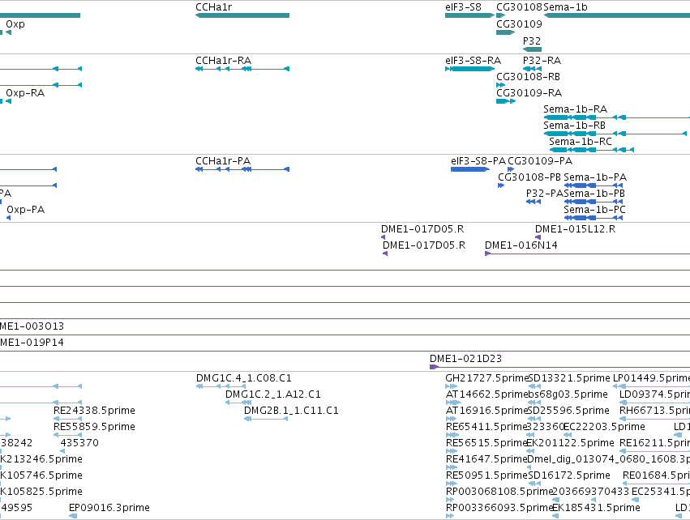This screenshot has height=520, width=690.
Task: Click EST AT16916.5prime
Action: point(451,419)
